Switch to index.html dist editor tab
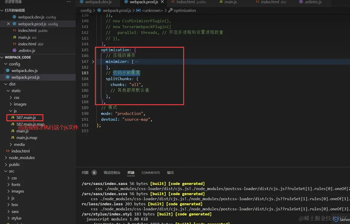This screenshot has height=224, width=350. click(271, 2)
